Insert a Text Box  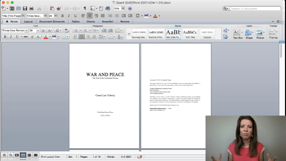(238, 34)
